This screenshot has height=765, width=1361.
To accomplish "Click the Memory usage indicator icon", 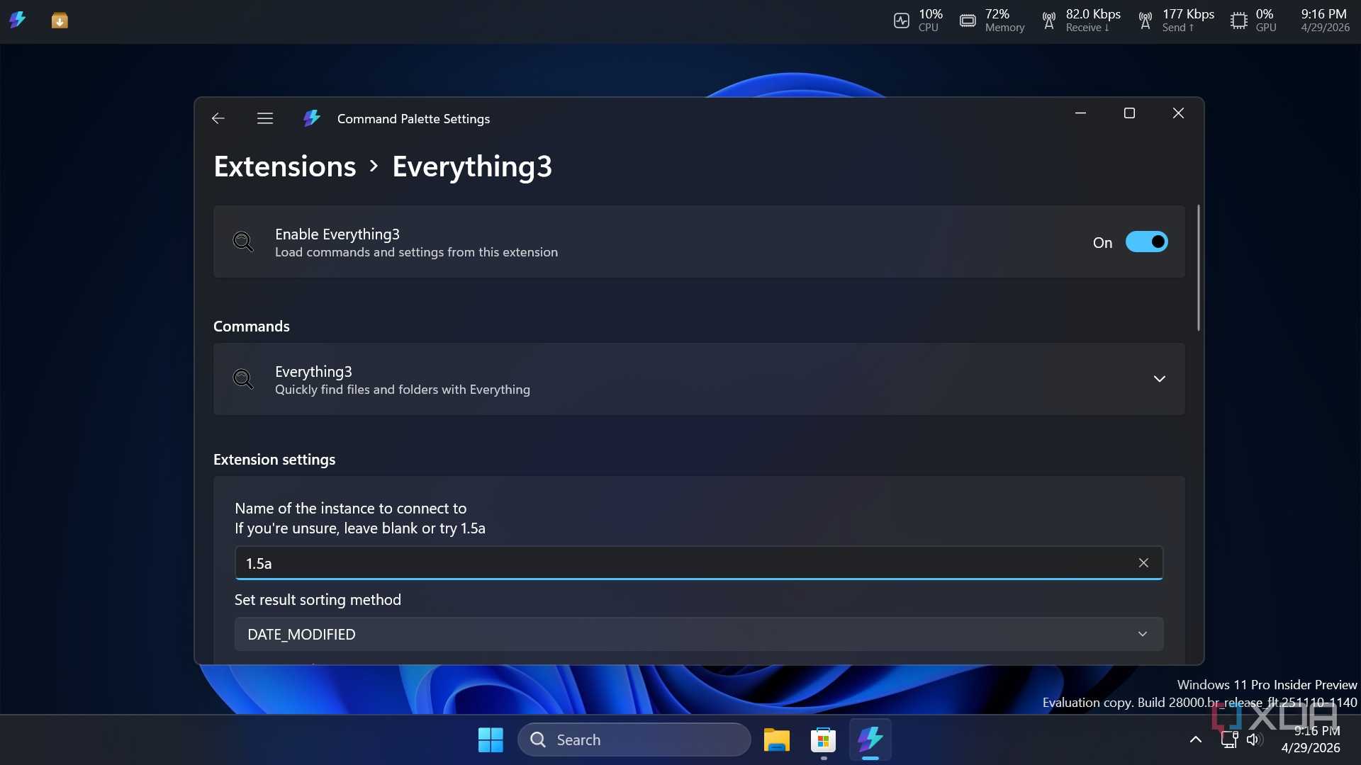I will [x=968, y=21].
